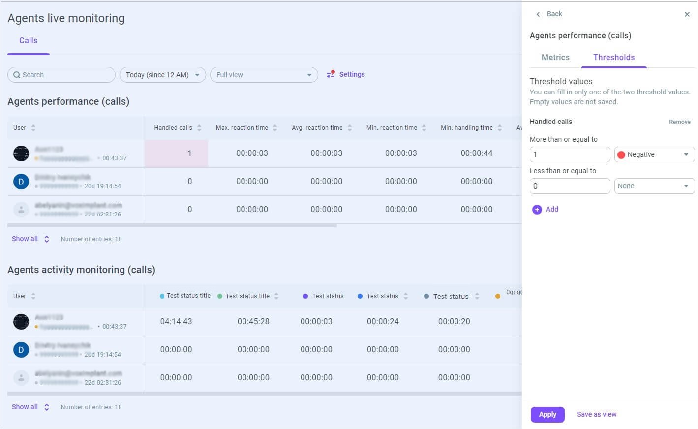Sort by Min. reaction time
698x429 pixels.
tap(424, 128)
